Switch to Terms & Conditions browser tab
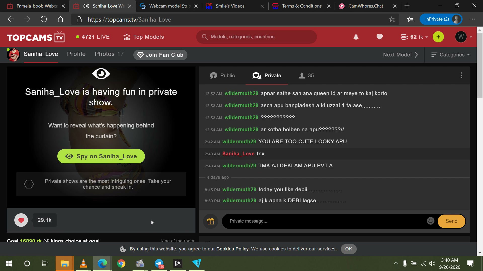Image resolution: width=483 pixels, height=271 pixels. pyautogui.click(x=301, y=6)
